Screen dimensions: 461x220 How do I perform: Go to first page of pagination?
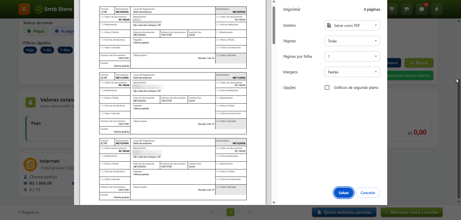click(x=212, y=212)
